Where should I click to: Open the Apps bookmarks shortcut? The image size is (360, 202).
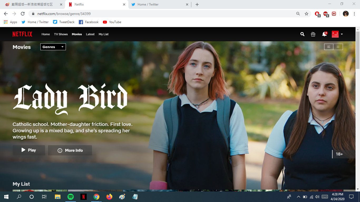coord(11,22)
